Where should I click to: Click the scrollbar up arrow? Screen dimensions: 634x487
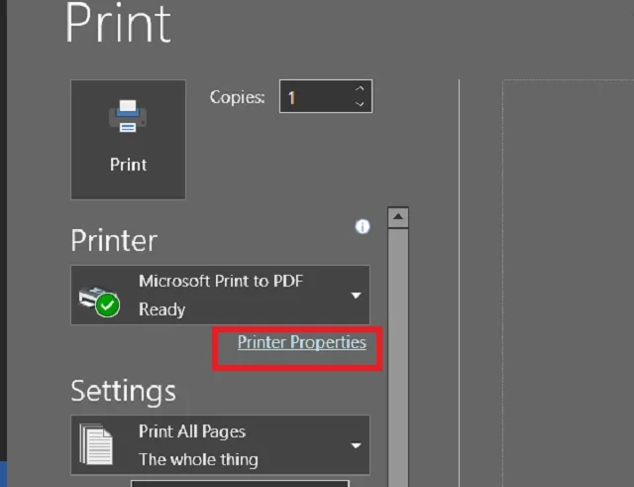click(398, 217)
